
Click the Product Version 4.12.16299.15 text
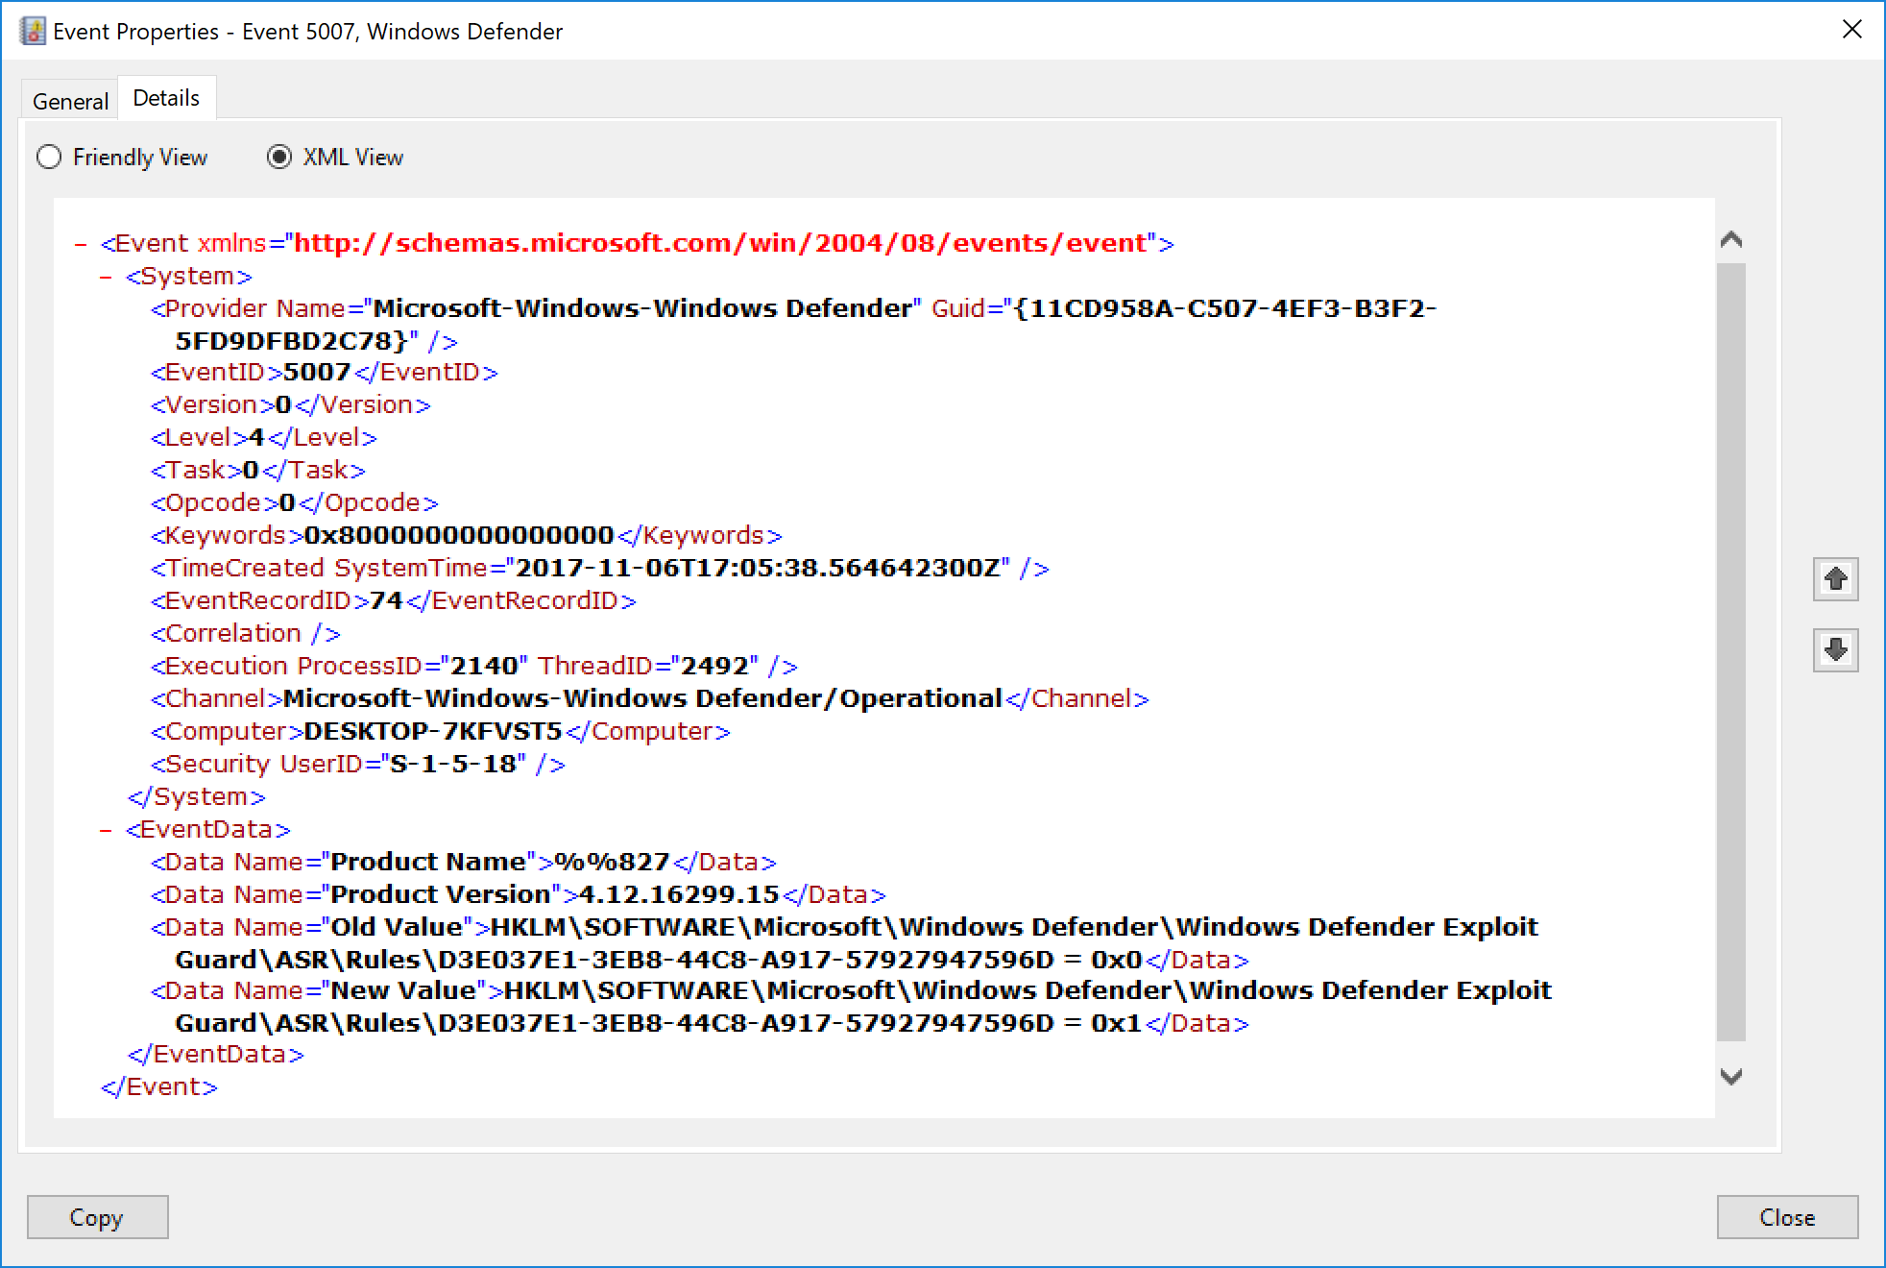pyautogui.click(x=679, y=895)
